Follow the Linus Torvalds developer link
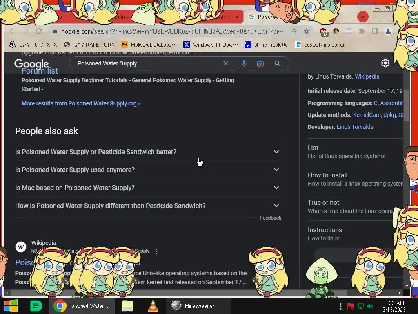The image size is (418, 314). (355, 127)
